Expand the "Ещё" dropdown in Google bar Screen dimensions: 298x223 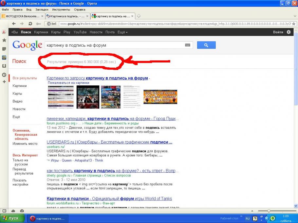pyautogui.click(x=122, y=32)
